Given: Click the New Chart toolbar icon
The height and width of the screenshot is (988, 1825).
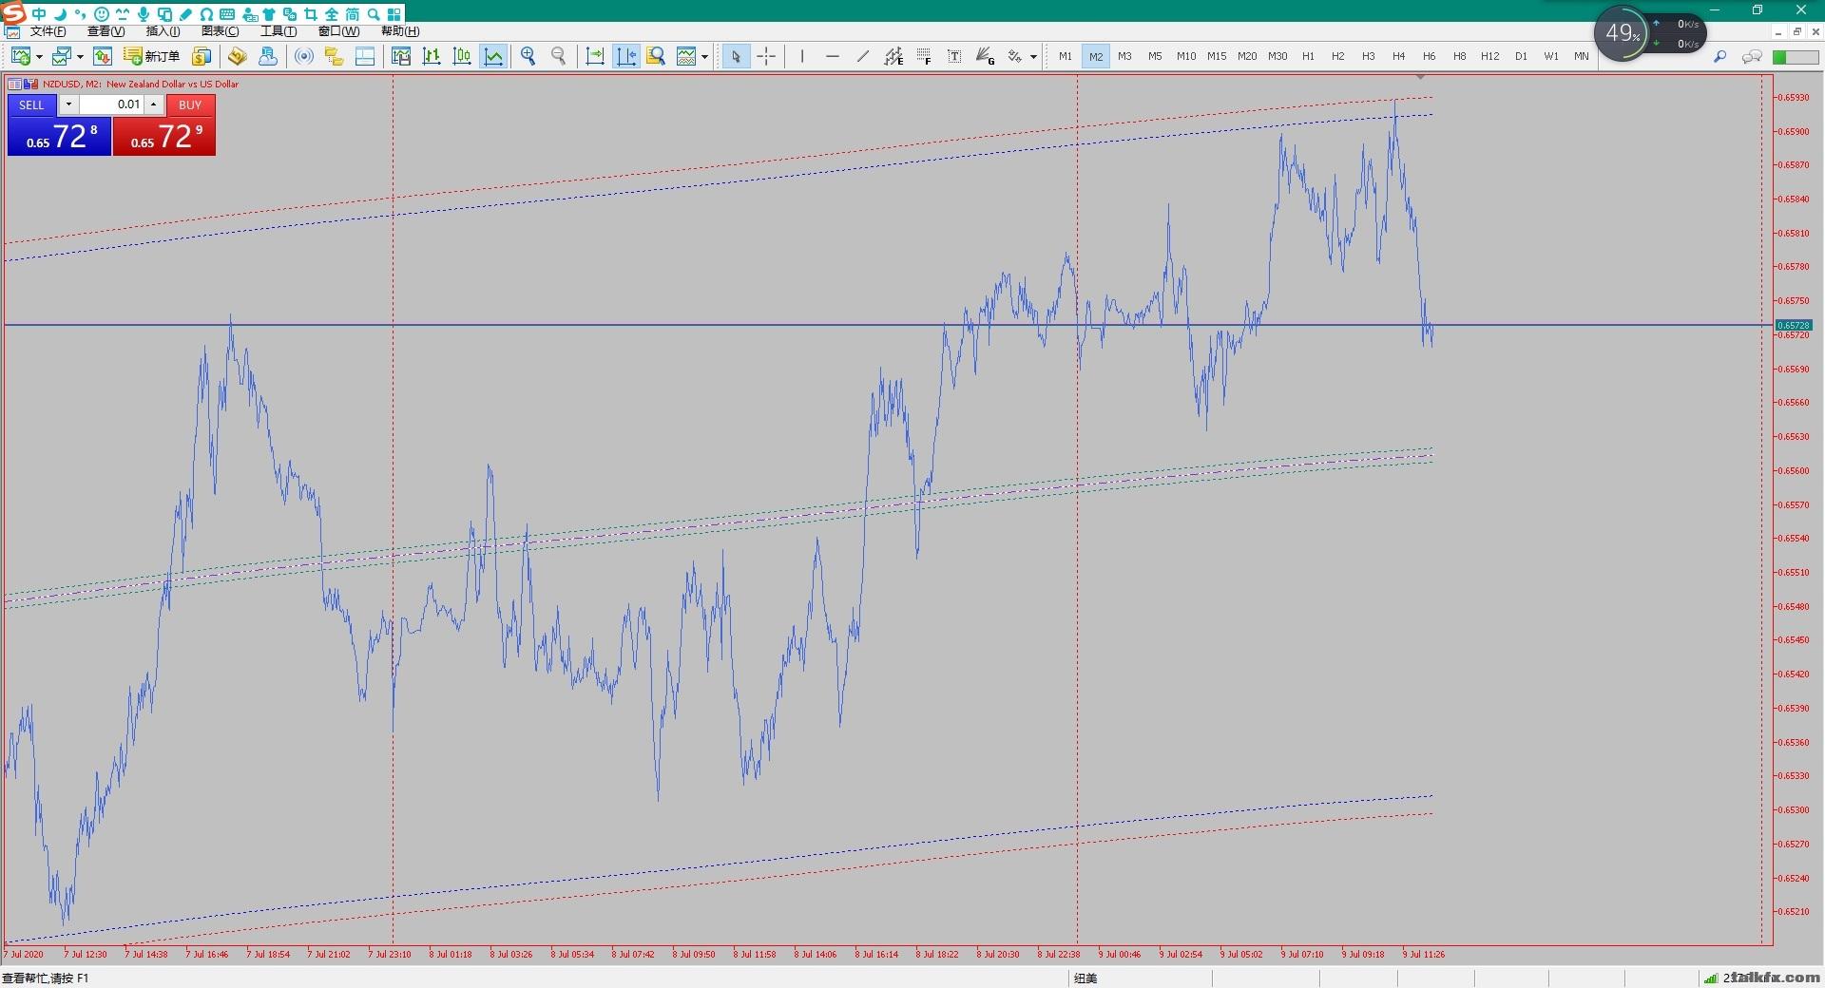Looking at the screenshot, I should (x=21, y=57).
